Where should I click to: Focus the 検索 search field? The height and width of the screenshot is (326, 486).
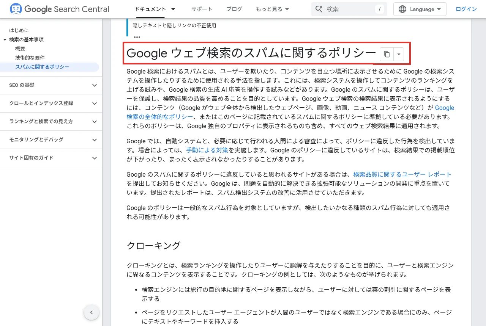[349, 9]
